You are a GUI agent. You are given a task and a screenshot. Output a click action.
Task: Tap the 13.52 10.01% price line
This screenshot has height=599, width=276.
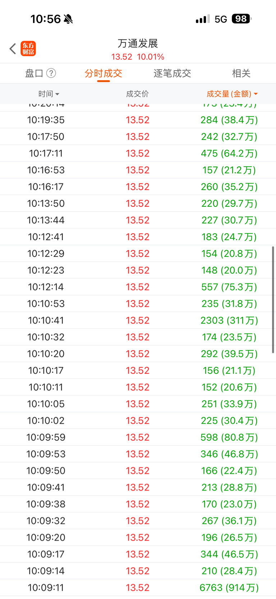click(138, 57)
